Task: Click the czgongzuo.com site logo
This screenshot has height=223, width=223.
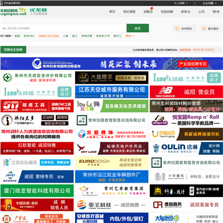Action: [14, 12]
